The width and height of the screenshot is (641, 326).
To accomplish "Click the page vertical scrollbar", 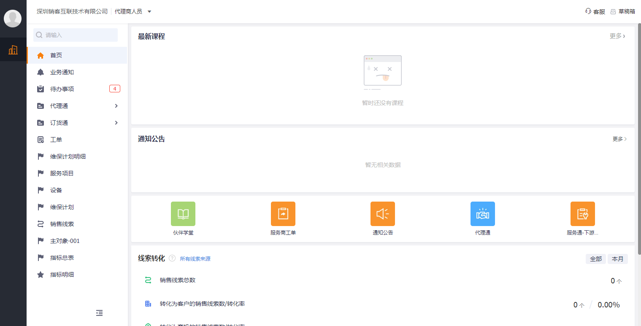I will click(x=639, y=139).
